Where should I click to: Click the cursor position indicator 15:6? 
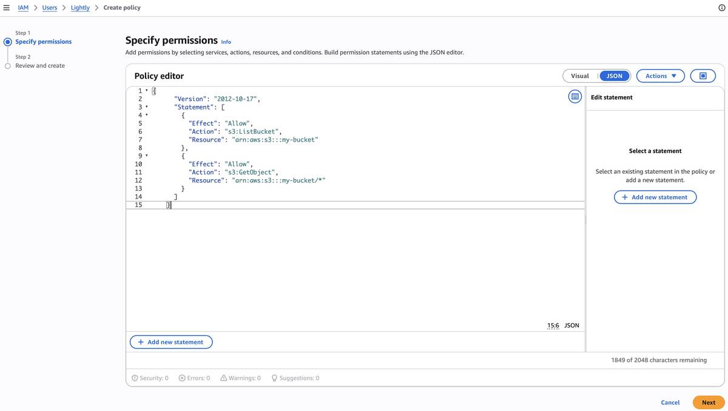[553, 326]
